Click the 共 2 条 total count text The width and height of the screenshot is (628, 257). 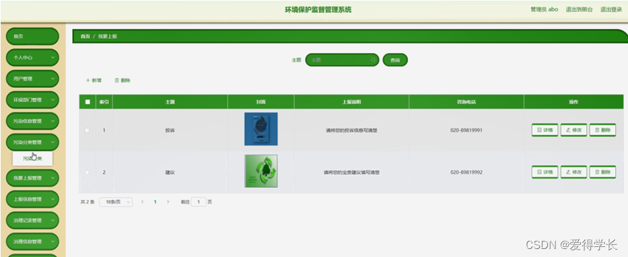[x=88, y=202]
